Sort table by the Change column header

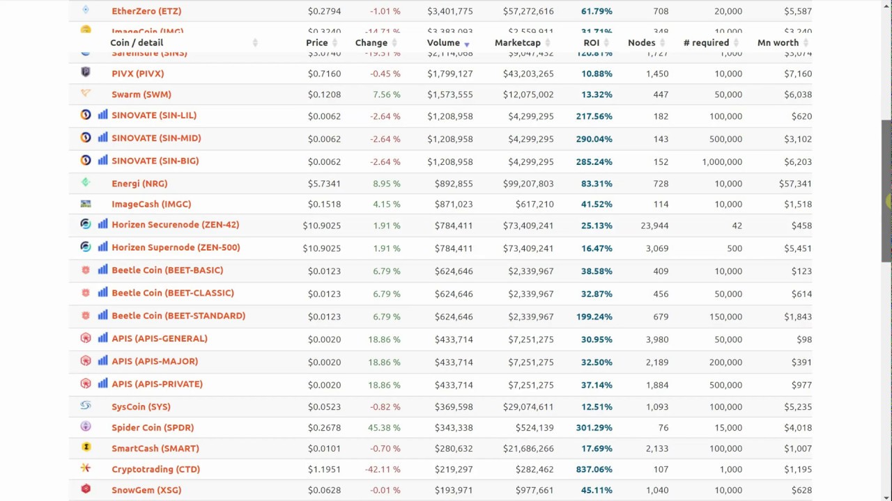click(371, 42)
